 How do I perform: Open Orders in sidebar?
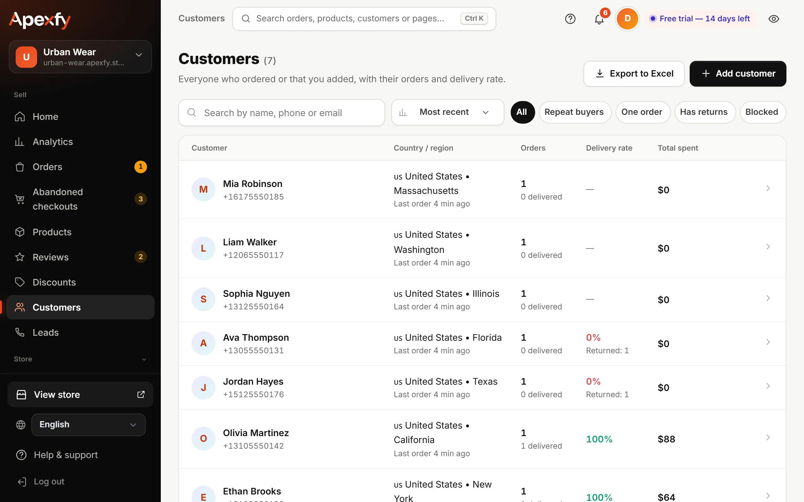[80, 167]
